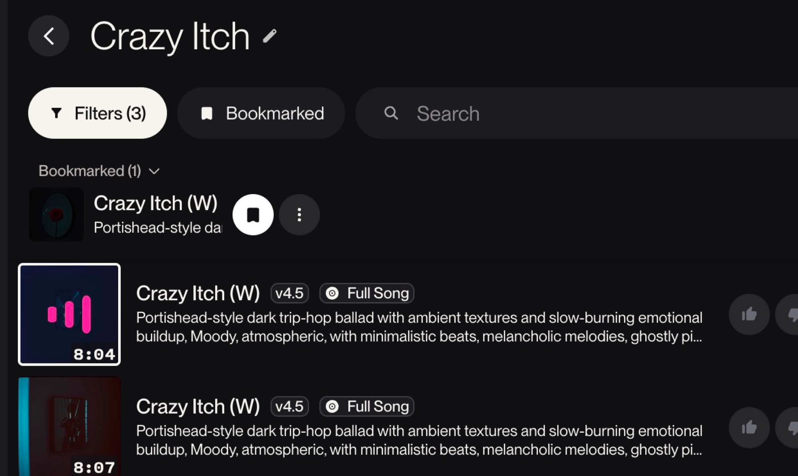This screenshot has height=476, width=798.
Task: Remove bookmark from pinned Crazy Itch (W)
Action: tap(253, 215)
